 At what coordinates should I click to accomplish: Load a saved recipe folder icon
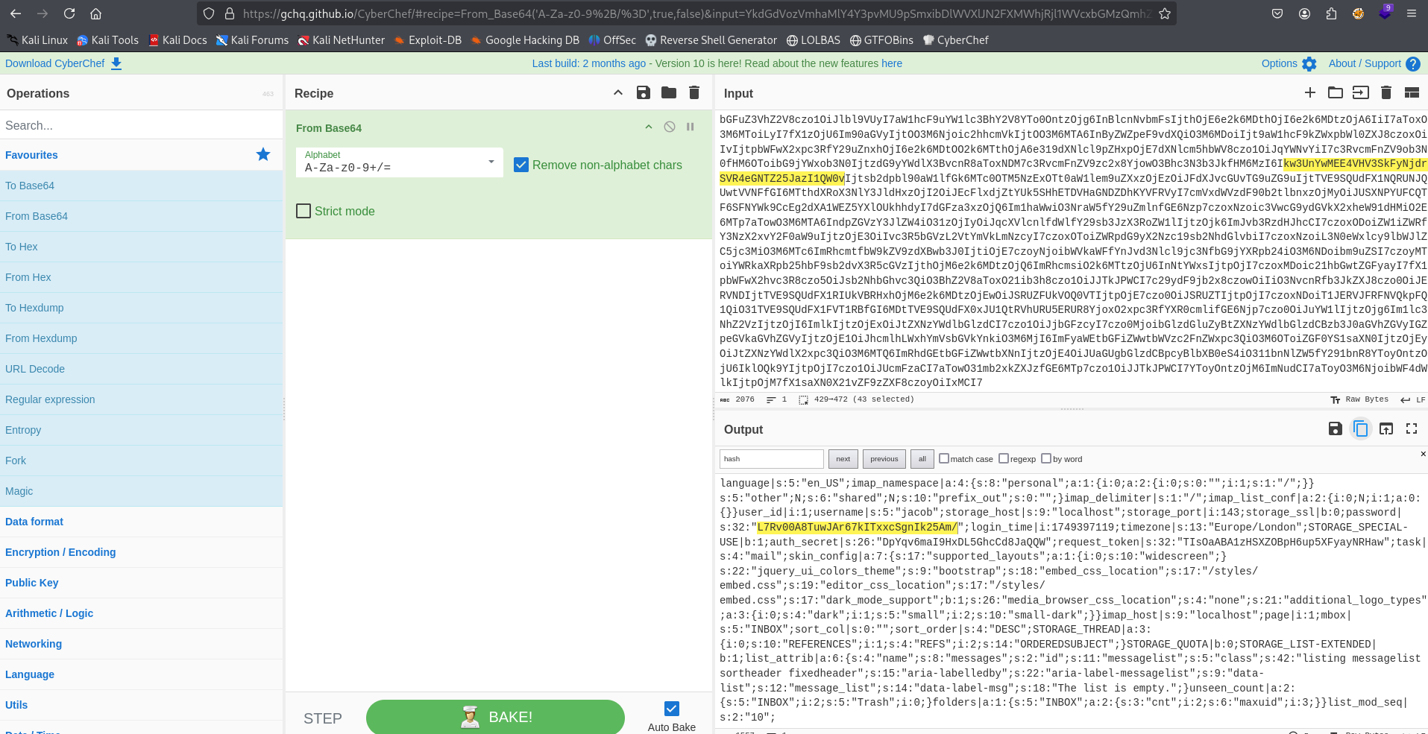click(669, 93)
